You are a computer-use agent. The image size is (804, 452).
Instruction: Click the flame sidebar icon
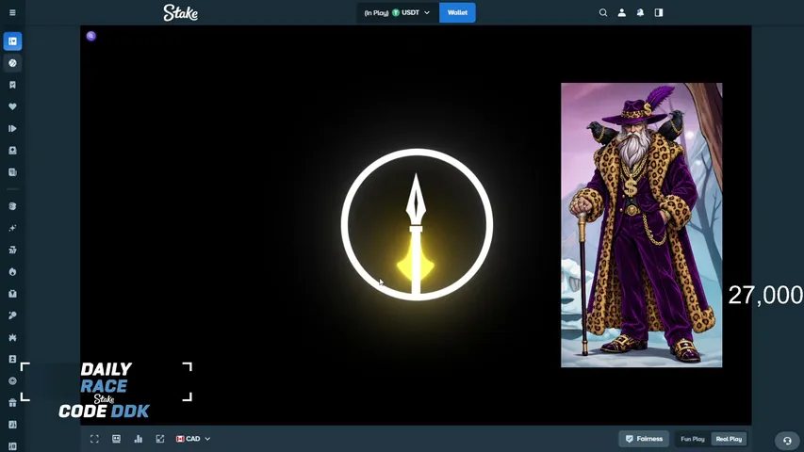point(12,271)
